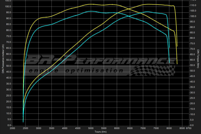The image size is (201, 134).
Task: Click the 0.0 label on the power axis
Action: [x=9, y=125]
